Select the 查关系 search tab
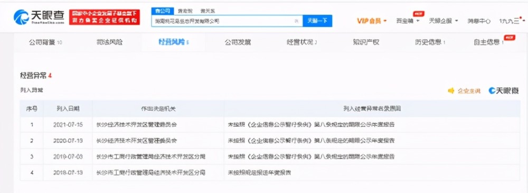The image size is (528, 193). tap(208, 11)
